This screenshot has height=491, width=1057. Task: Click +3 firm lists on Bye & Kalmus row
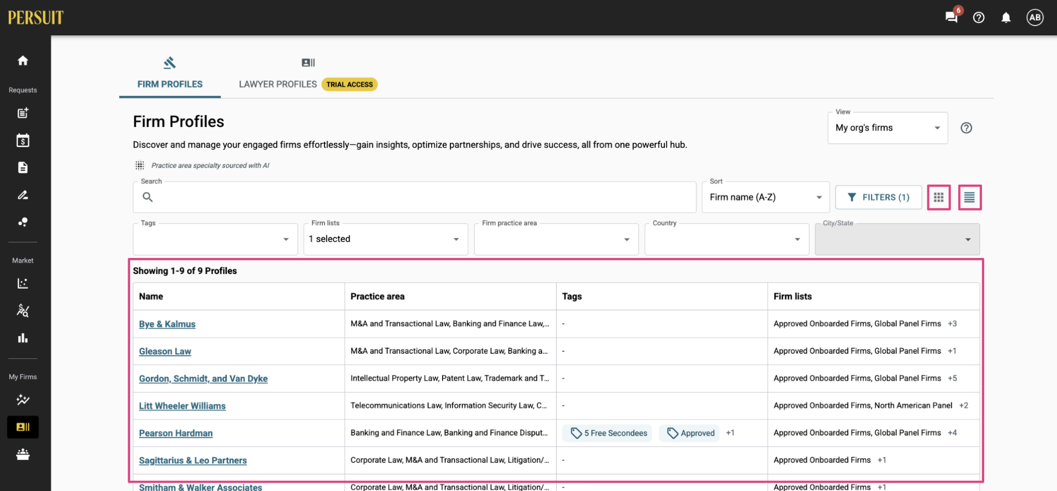952,324
